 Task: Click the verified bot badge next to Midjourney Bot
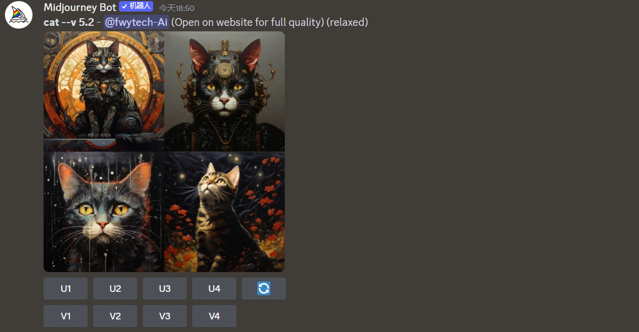(x=136, y=7)
